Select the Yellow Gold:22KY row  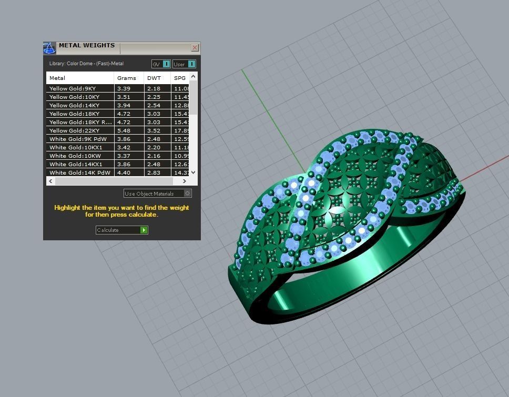pyautogui.click(x=117, y=130)
